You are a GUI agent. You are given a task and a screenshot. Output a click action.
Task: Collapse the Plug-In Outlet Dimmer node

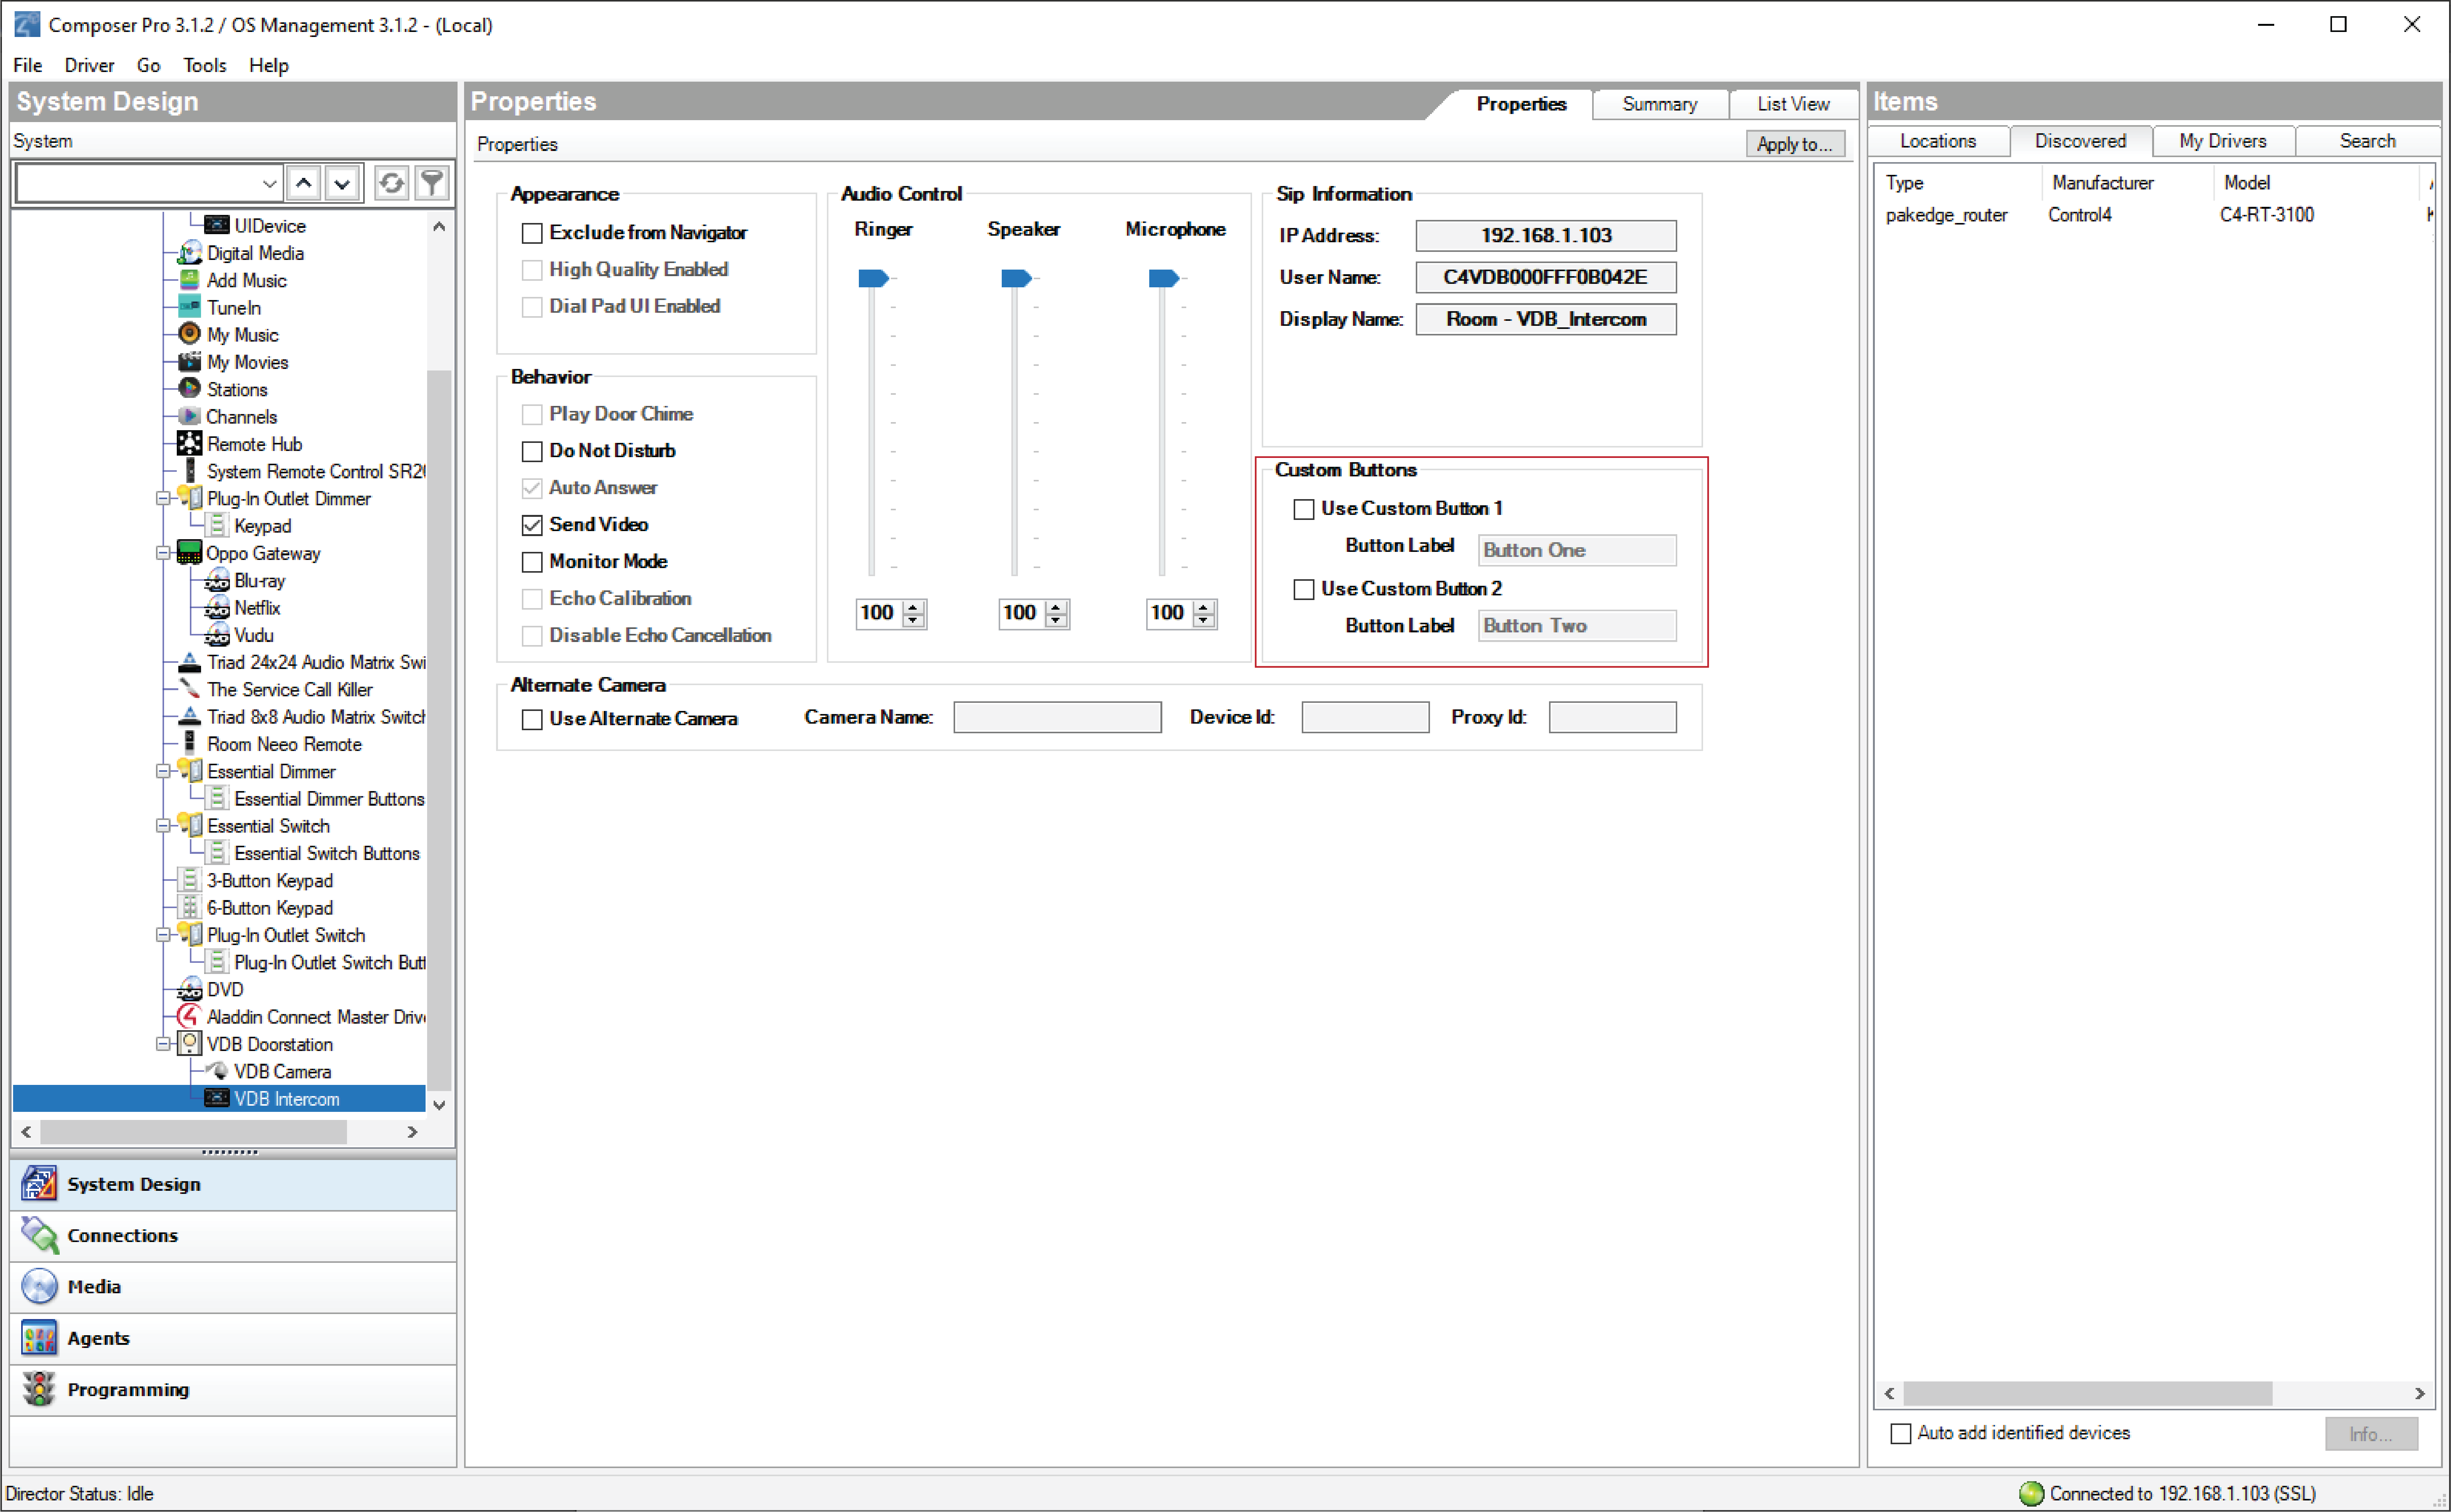163,498
